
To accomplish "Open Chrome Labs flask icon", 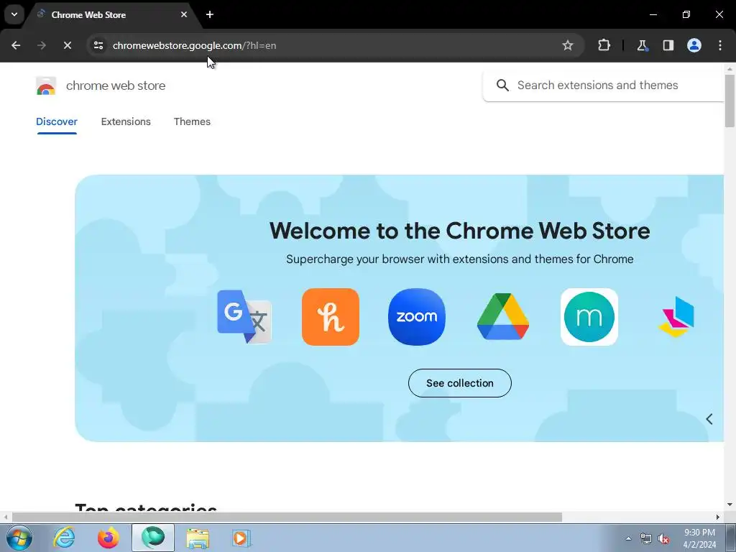I will click(642, 45).
